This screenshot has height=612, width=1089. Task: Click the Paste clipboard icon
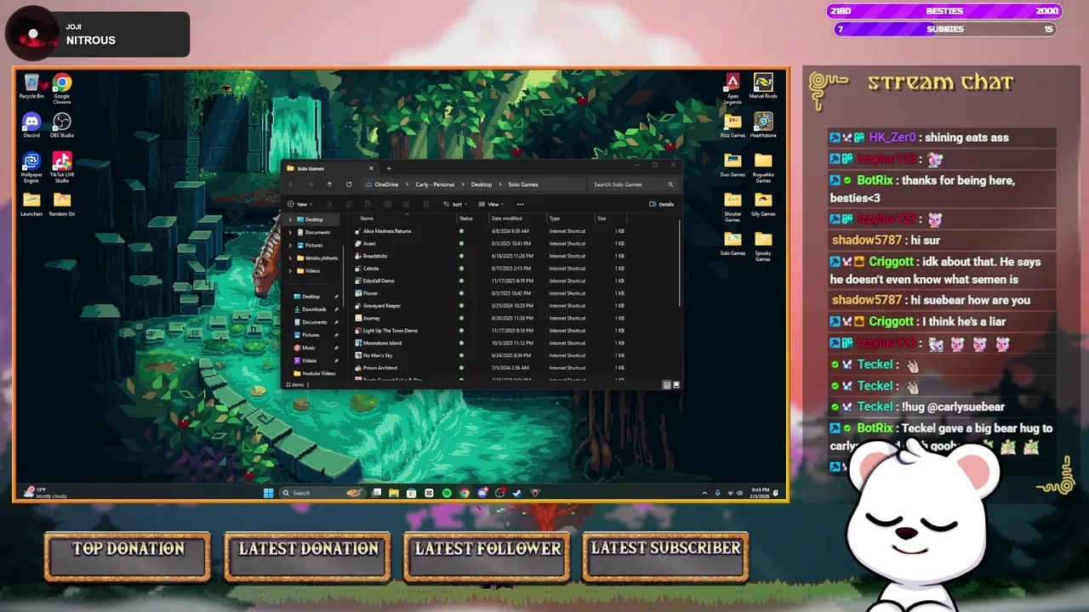pos(368,204)
